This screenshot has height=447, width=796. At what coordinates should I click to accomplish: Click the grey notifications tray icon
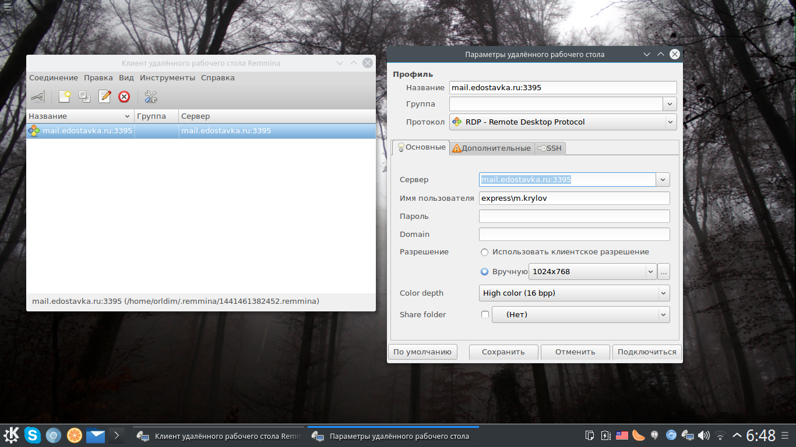[x=655, y=435]
